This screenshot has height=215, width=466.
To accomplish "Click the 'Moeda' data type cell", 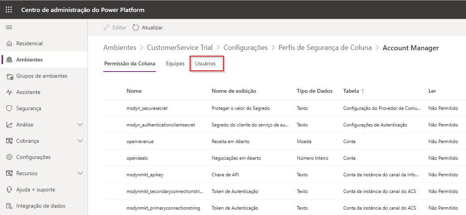I will pos(304,142).
